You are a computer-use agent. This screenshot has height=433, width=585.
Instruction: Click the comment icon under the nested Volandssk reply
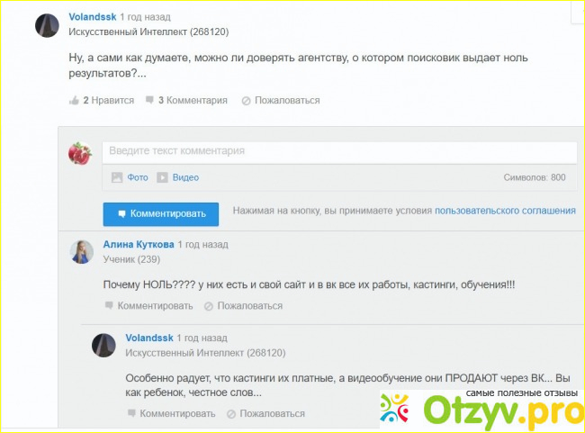pyautogui.click(x=131, y=414)
